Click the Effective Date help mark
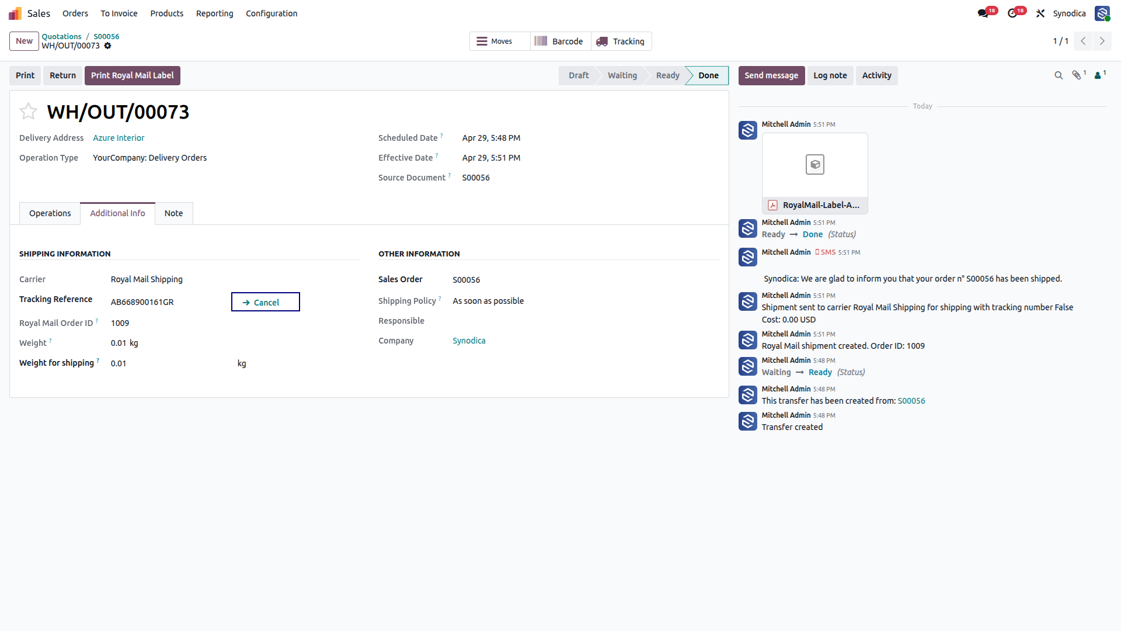This screenshot has height=631, width=1121. pos(437,155)
